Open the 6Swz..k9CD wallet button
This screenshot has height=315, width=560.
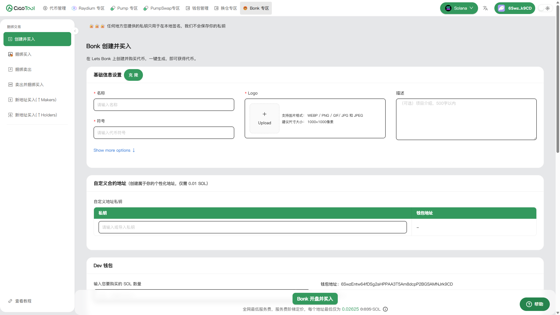coord(515,8)
